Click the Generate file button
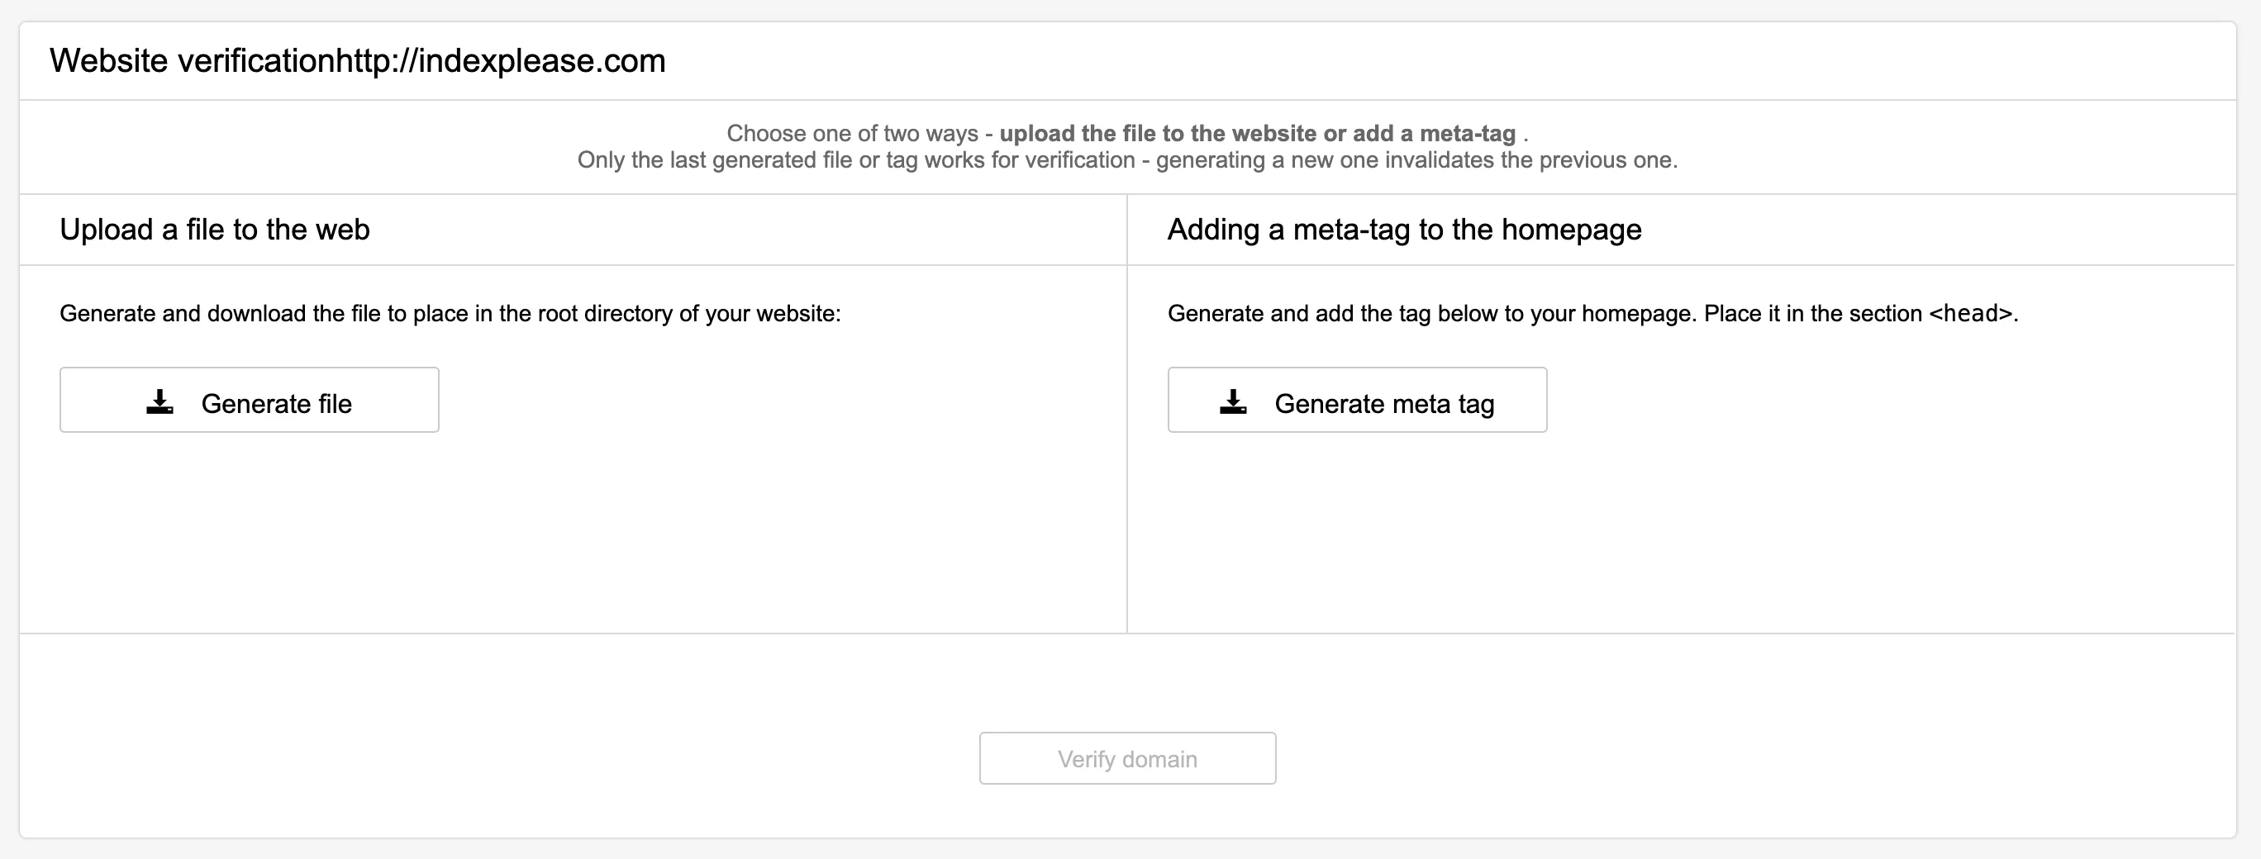This screenshot has height=859, width=2261. 250,400
